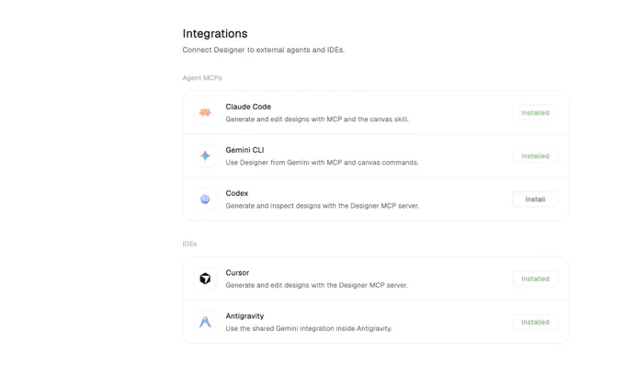
Task: Click the Installed button for Gemini CLI
Action: coord(535,156)
